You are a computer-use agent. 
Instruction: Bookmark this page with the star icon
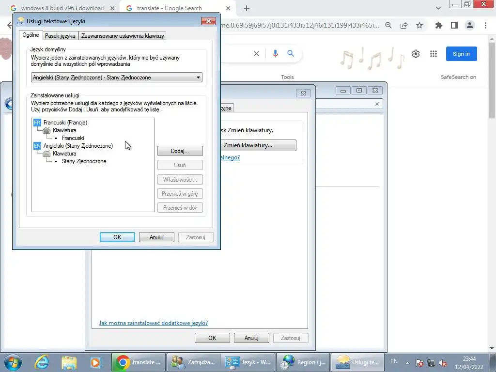419,25
